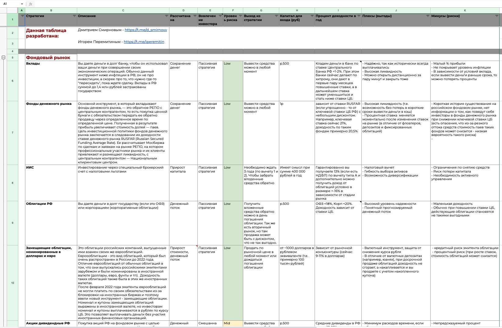Open Dmitry Smirnov's t.me/d_smirnovv link
This screenshot has width=502, height=328.
click(x=146, y=30)
